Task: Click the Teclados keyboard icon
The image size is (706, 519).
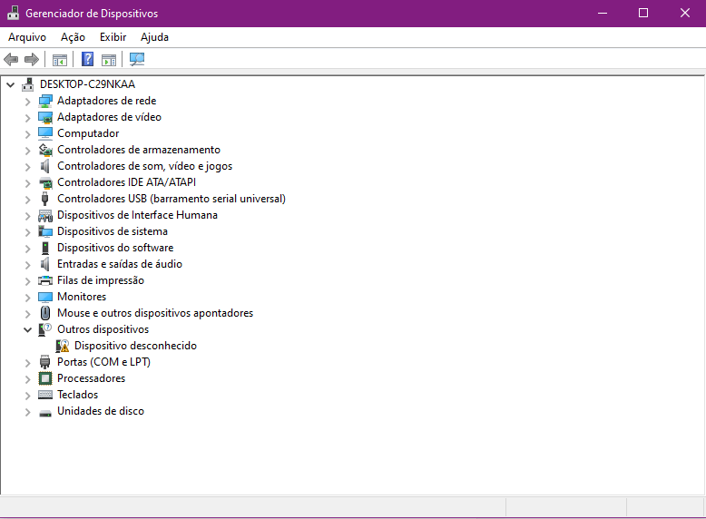Action: pos(45,395)
